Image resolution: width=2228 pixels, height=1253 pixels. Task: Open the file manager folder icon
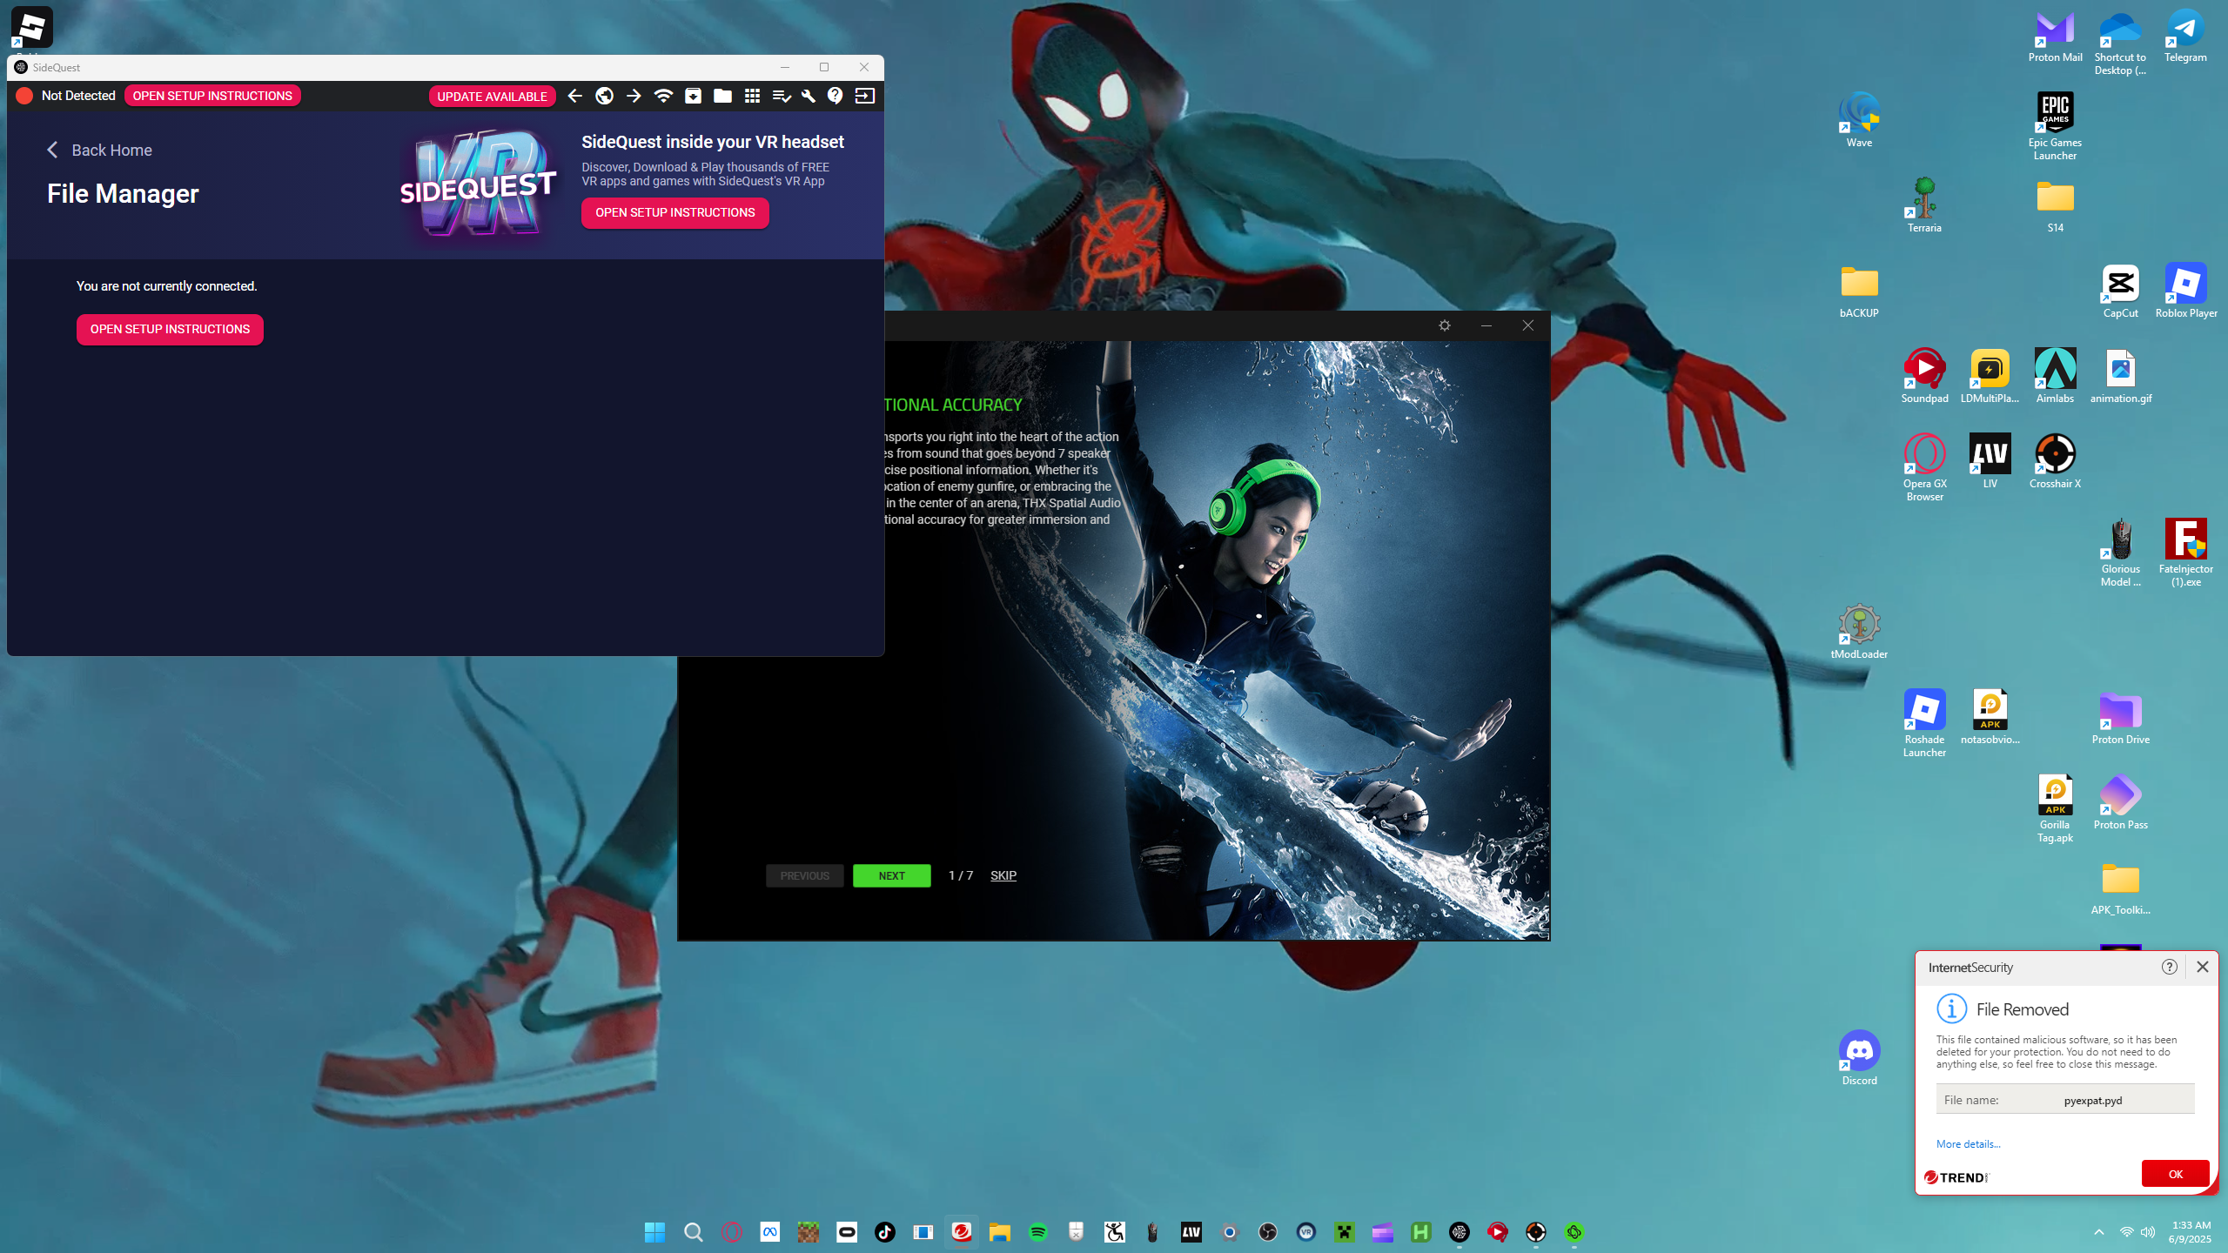(x=722, y=96)
